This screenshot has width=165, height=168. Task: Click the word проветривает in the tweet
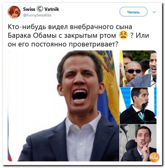tap(93, 44)
